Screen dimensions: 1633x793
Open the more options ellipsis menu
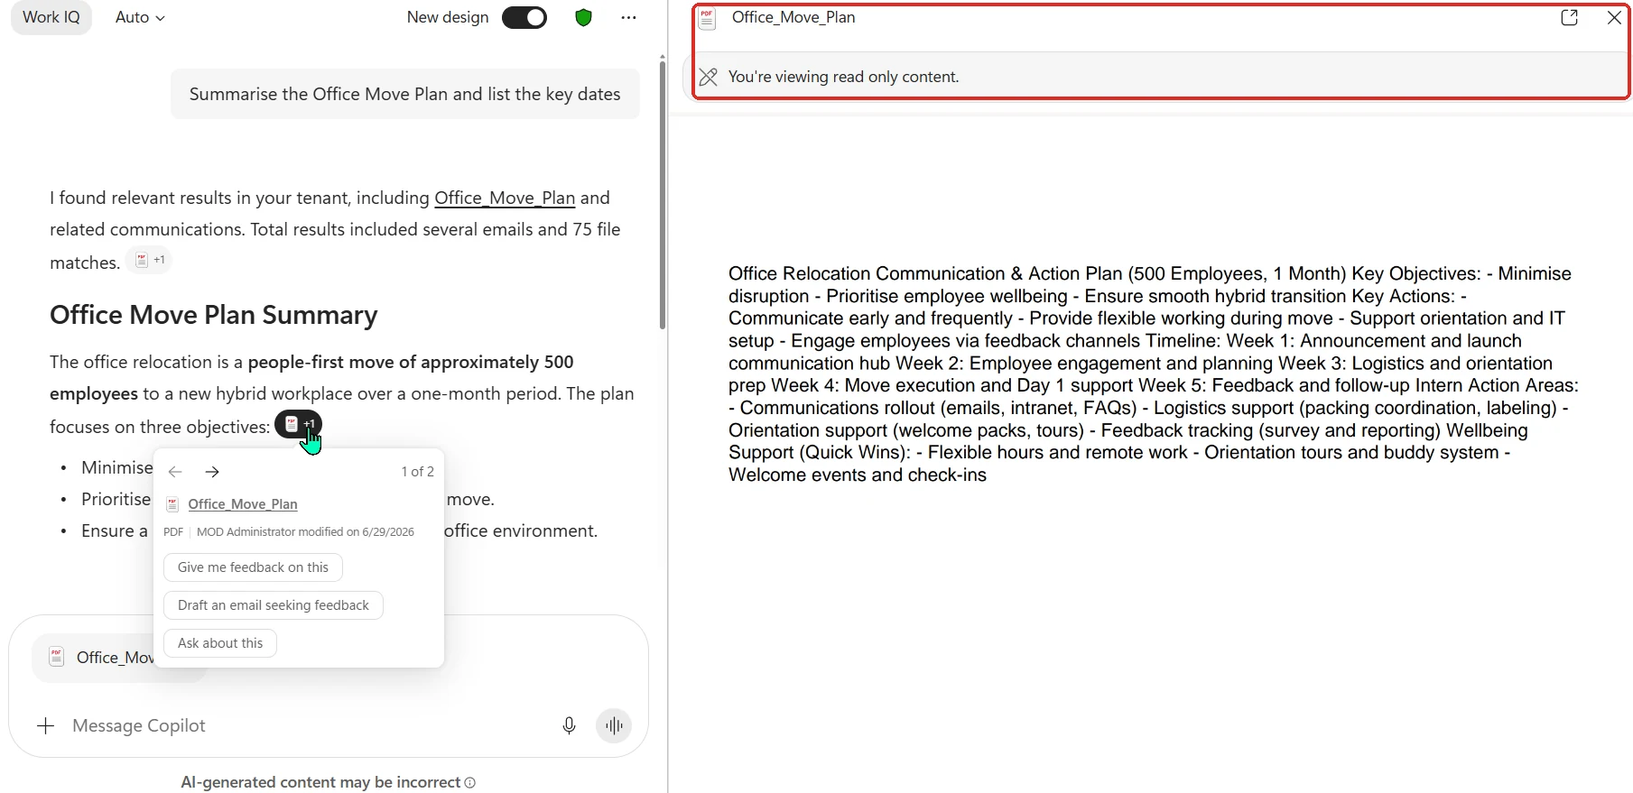click(628, 17)
